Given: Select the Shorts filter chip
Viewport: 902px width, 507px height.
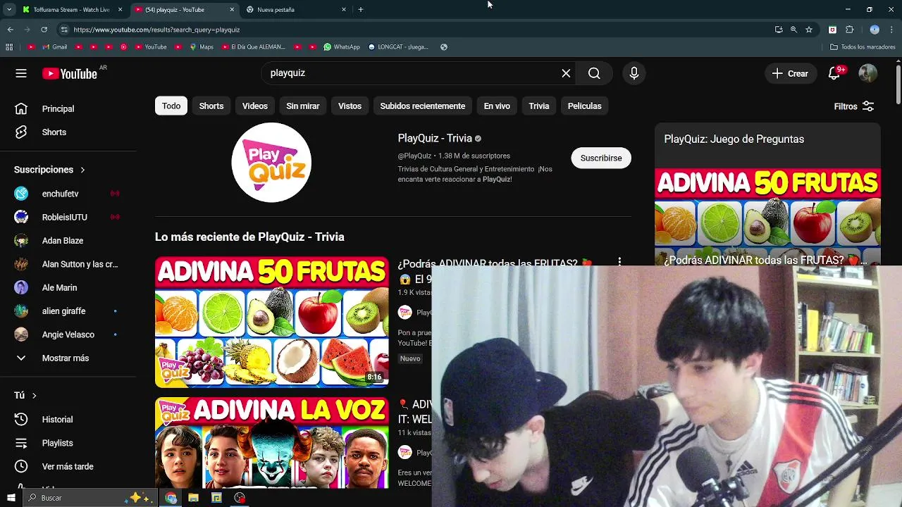Looking at the screenshot, I should click(x=211, y=106).
